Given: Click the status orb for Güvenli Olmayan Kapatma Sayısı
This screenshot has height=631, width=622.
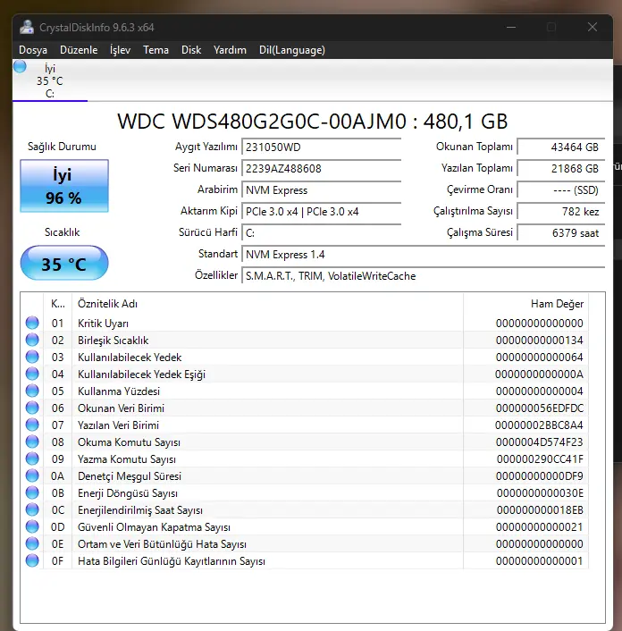Looking at the screenshot, I should coord(32,526).
